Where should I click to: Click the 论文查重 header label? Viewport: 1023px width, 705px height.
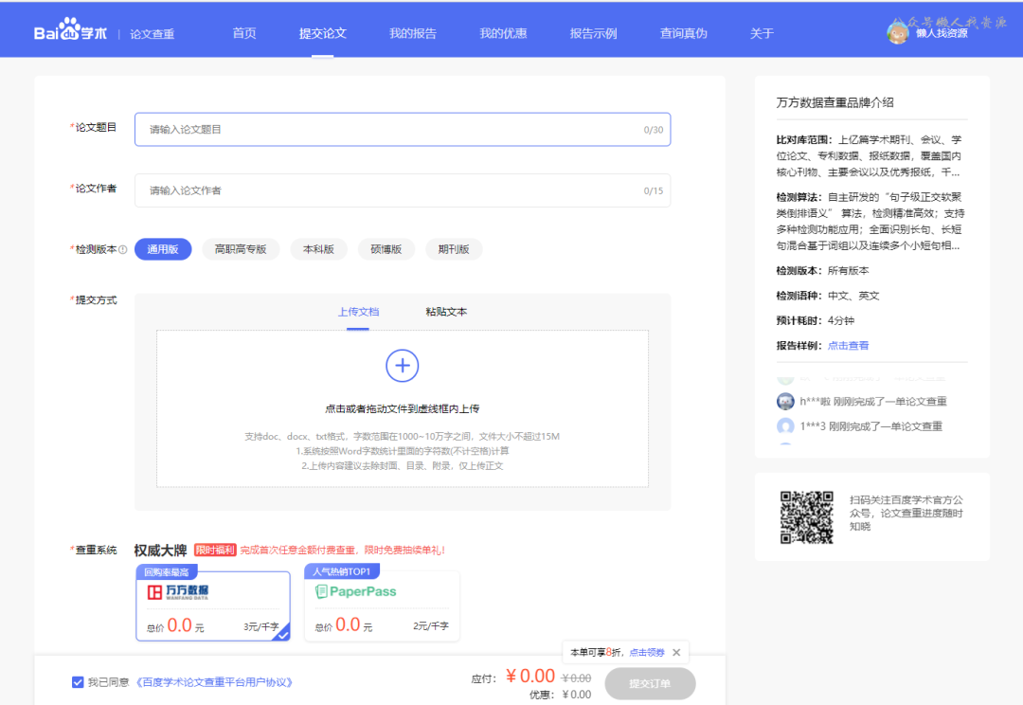tap(152, 34)
